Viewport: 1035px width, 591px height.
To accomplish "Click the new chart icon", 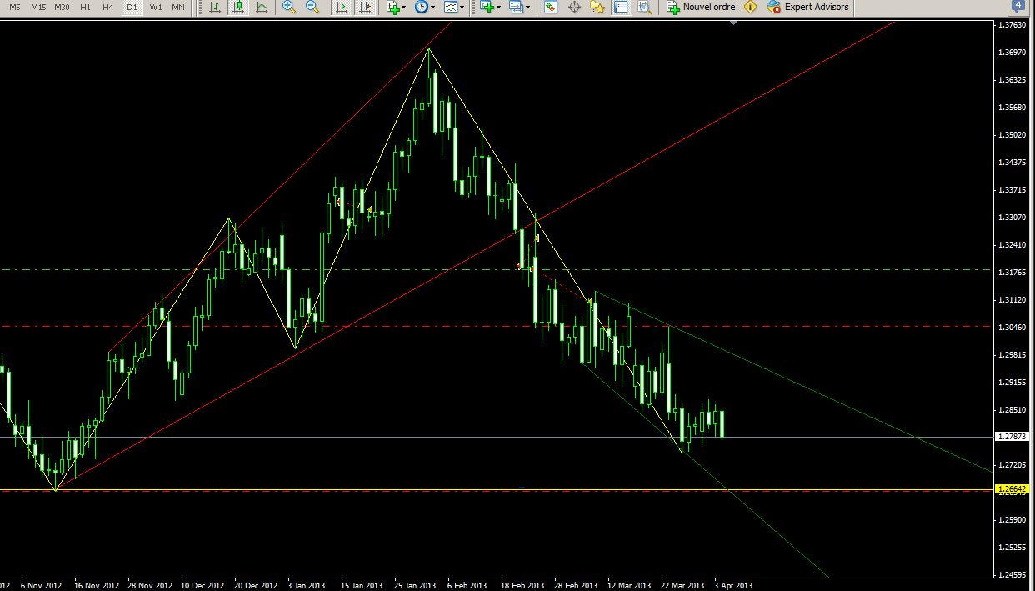I will (x=487, y=7).
